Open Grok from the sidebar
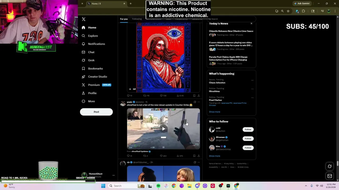 coord(88,60)
